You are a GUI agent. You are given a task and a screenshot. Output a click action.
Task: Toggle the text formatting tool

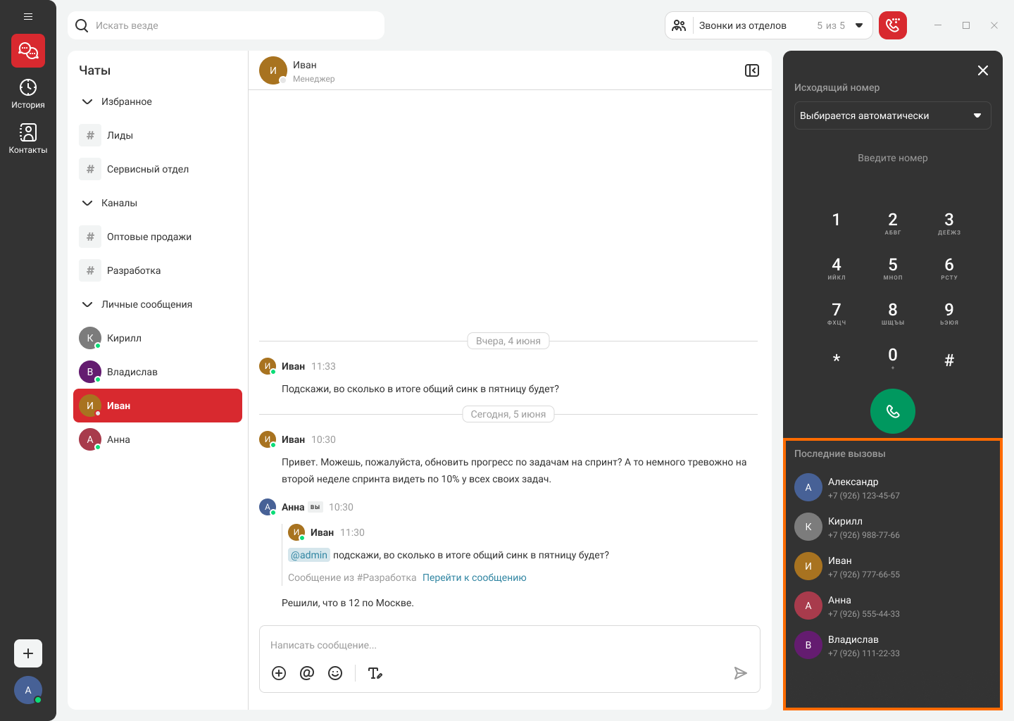coord(375,673)
